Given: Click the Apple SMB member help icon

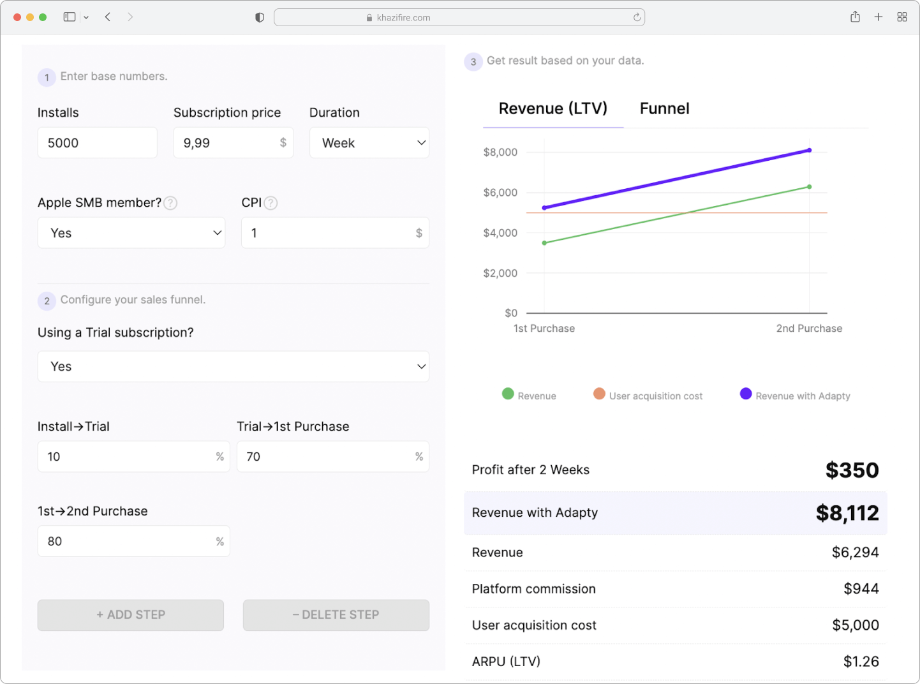Looking at the screenshot, I should tap(170, 203).
